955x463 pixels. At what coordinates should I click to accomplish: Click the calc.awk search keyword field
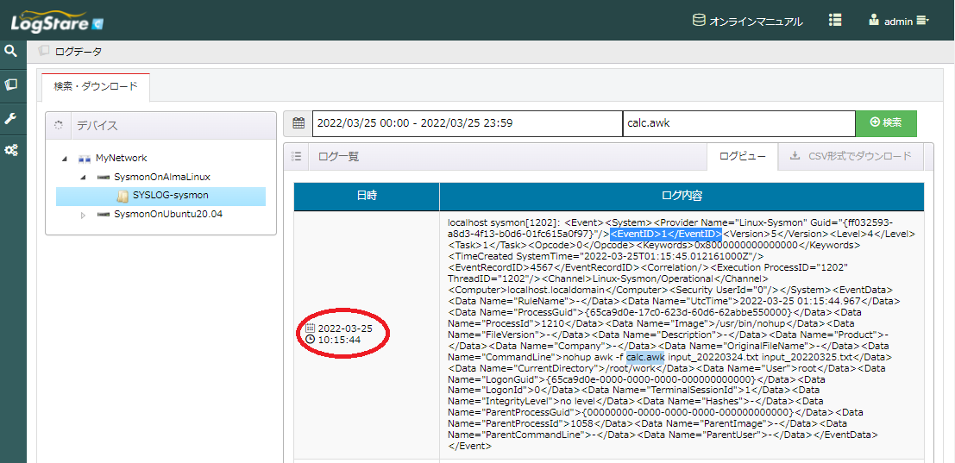[x=738, y=123]
